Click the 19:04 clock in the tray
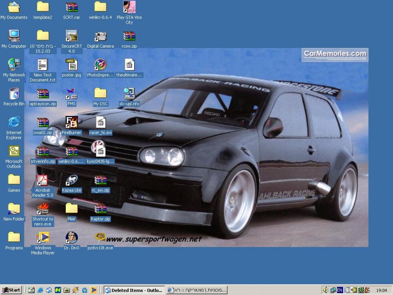 tap(382, 290)
